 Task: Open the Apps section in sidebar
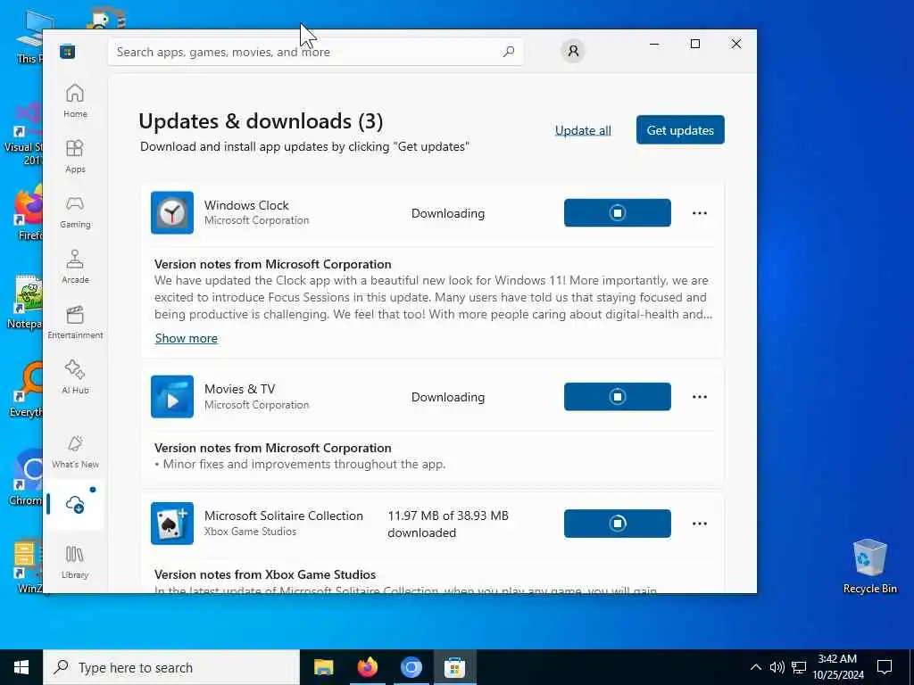pyautogui.click(x=75, y=156)
